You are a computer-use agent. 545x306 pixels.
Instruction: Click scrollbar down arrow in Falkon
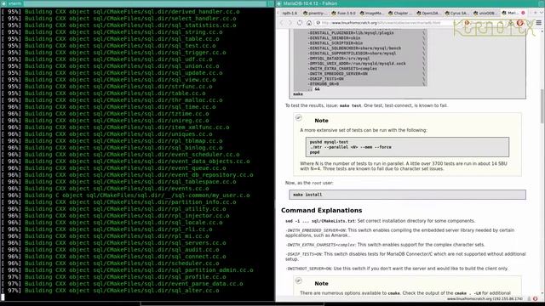click(x=542, y=293)
